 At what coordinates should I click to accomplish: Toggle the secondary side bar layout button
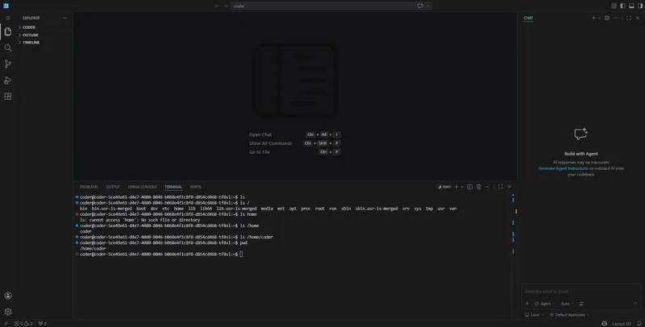tap(640, 6)
